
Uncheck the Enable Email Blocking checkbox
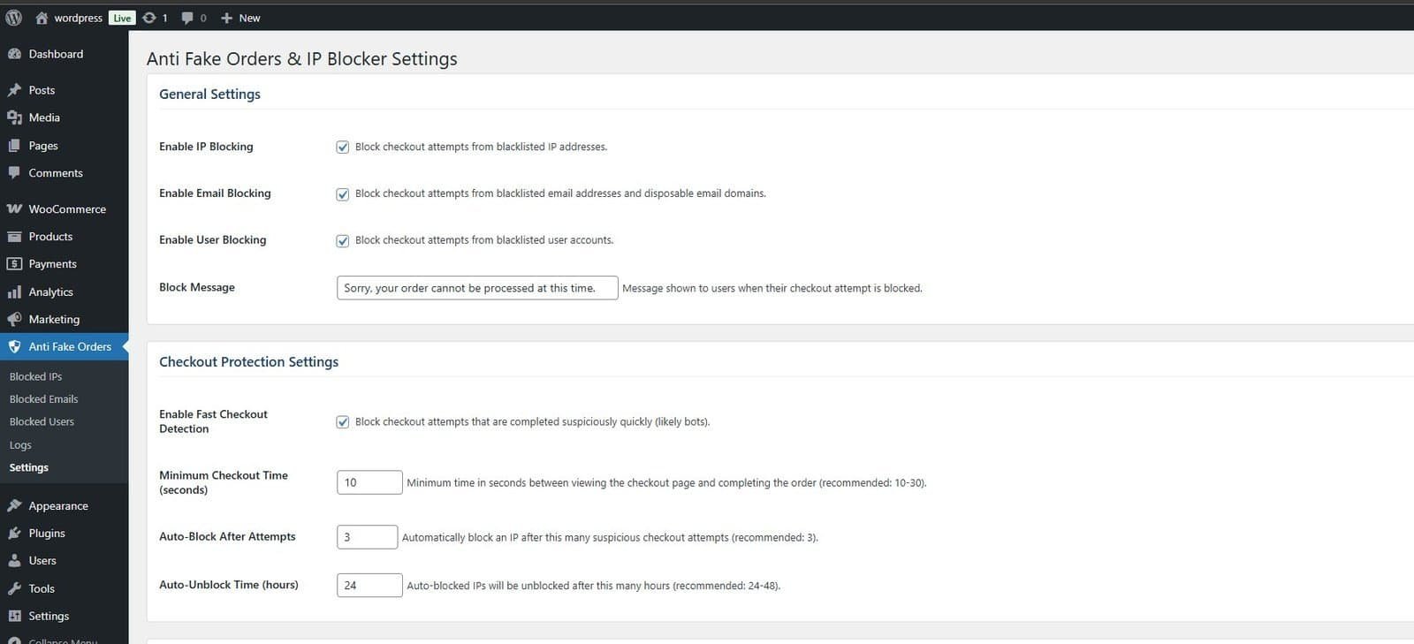(x=343, y=194)
